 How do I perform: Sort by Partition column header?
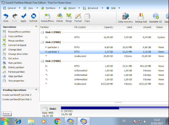pyautogui.click(x=56, y=27)
